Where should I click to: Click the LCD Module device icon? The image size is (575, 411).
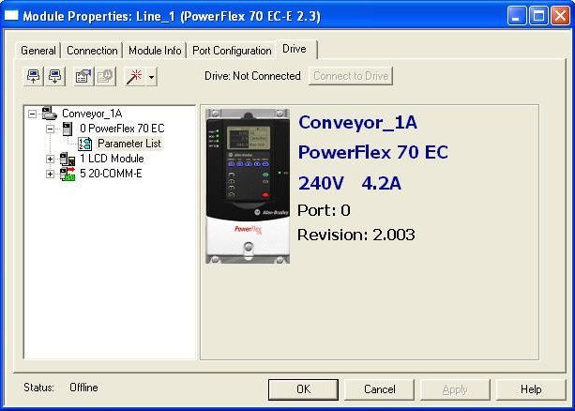tap(67, 159)
